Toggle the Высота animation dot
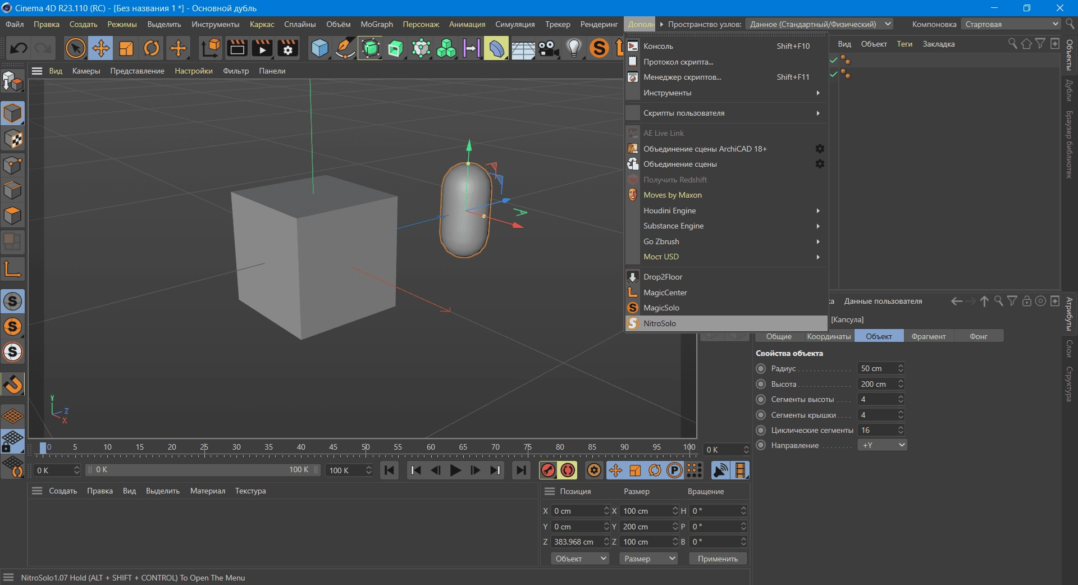Screen dimensions: 1078x585 [x=761, y=384]
